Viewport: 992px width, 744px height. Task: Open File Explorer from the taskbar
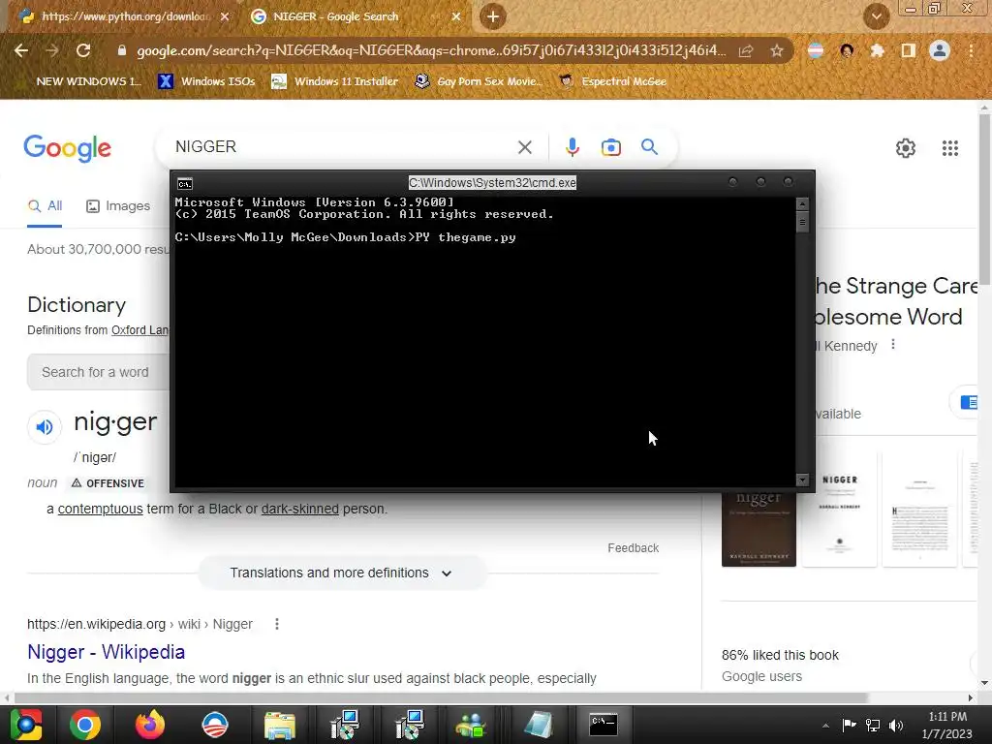[x=280, y=725]
